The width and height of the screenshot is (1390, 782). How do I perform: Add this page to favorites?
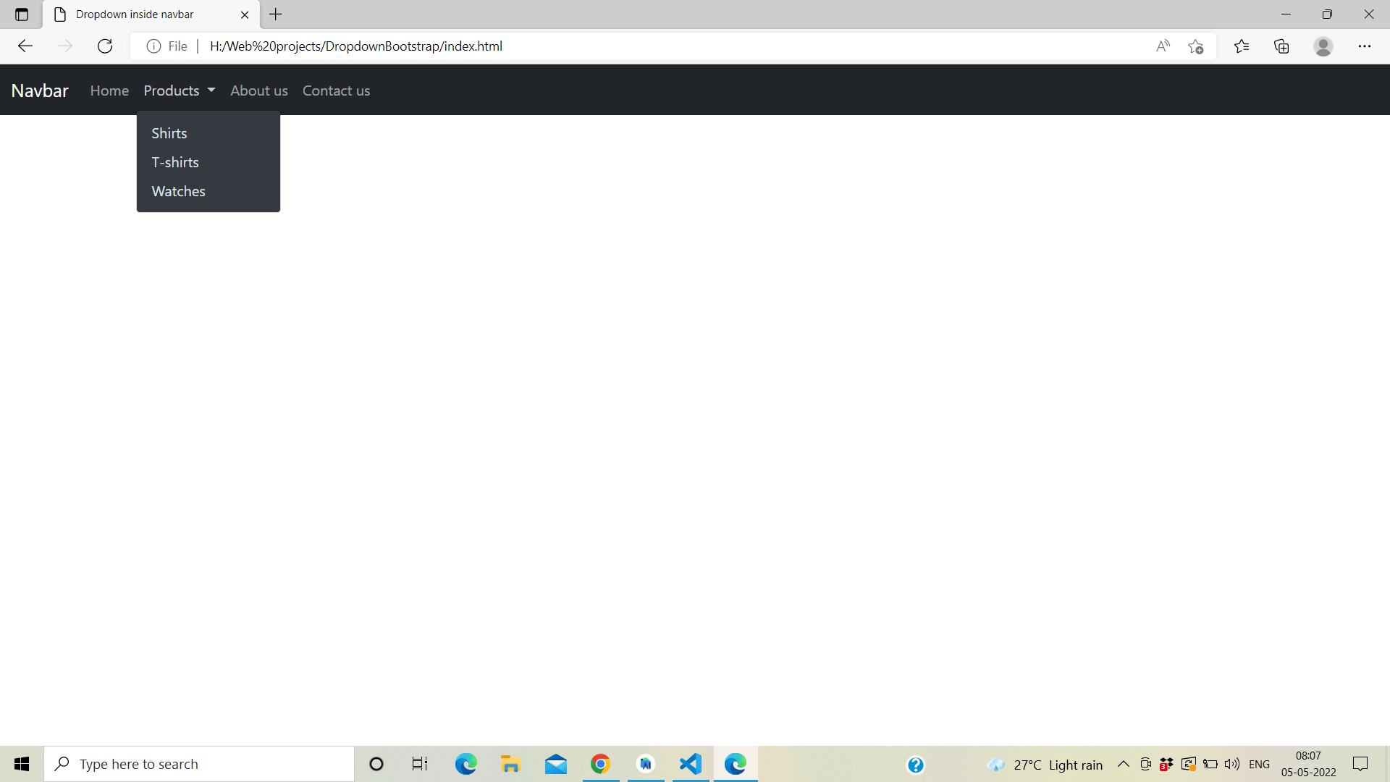point(1196,46)
